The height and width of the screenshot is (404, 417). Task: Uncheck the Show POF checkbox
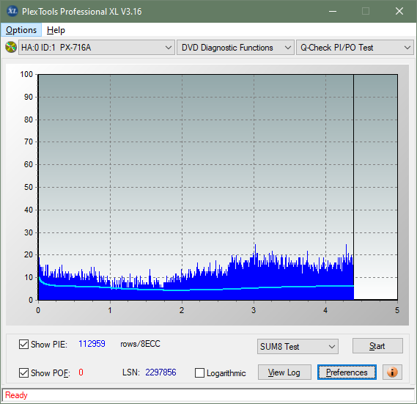coord(23,372)
